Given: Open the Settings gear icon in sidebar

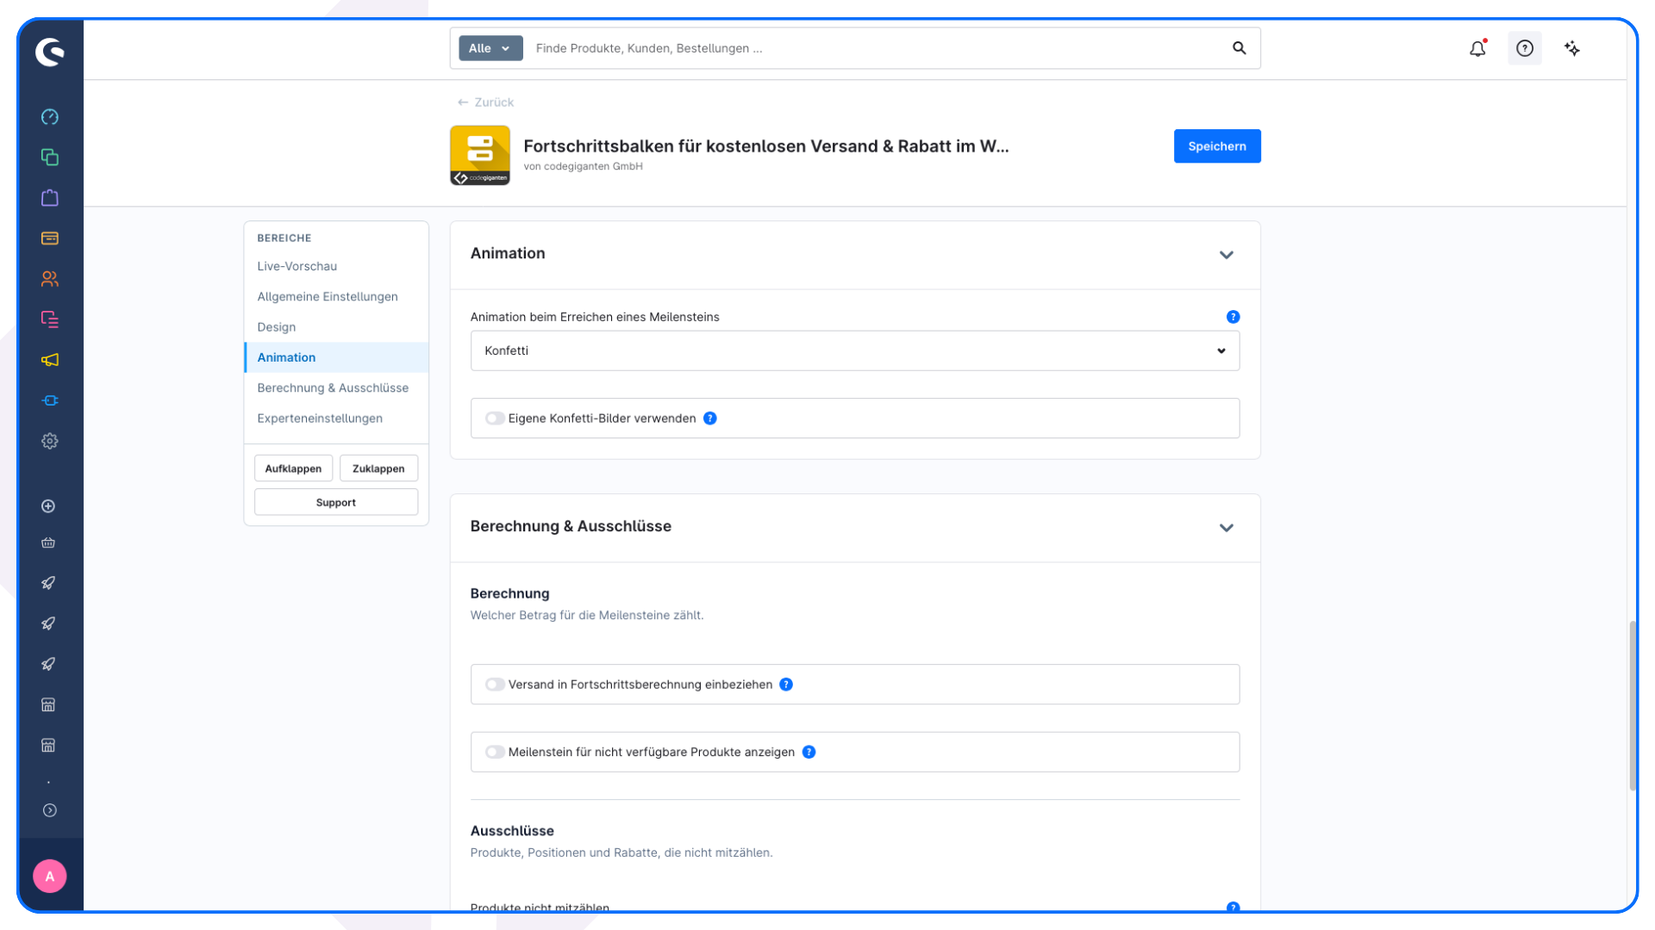Looking at the screenshot, I should [50, 441].
